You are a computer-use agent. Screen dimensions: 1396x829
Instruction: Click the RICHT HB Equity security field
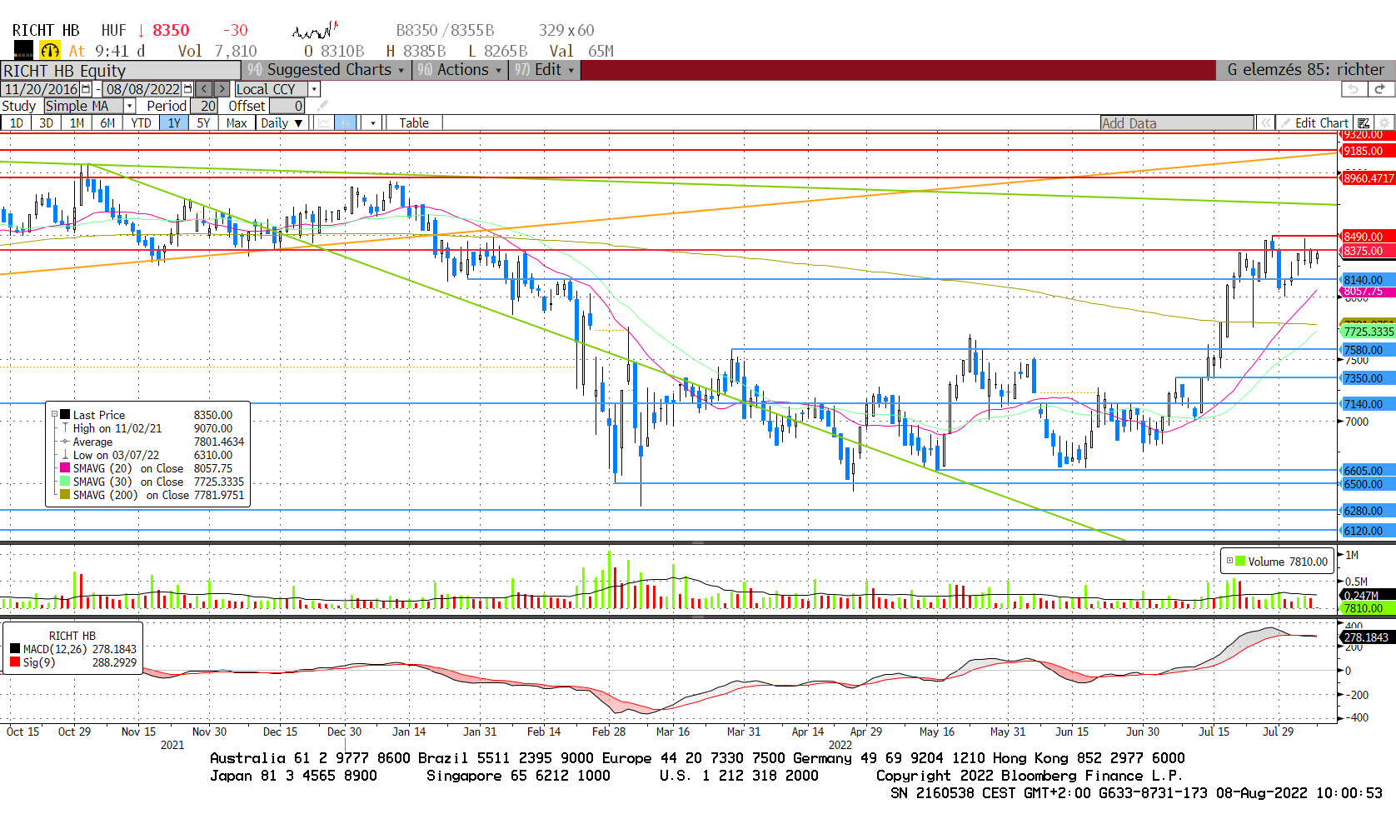tap(121, 71)
